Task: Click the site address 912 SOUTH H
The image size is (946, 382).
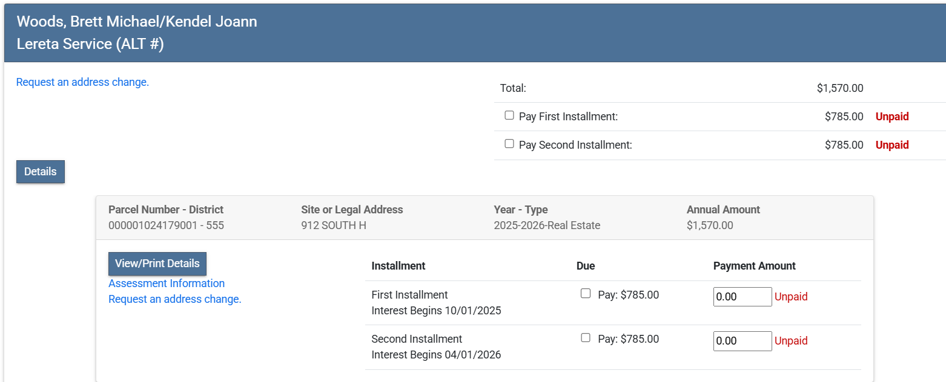Action: pyautogui.click(x=334, y=225)
